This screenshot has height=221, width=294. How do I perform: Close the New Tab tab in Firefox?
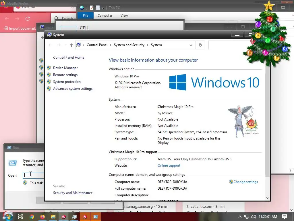72,7
